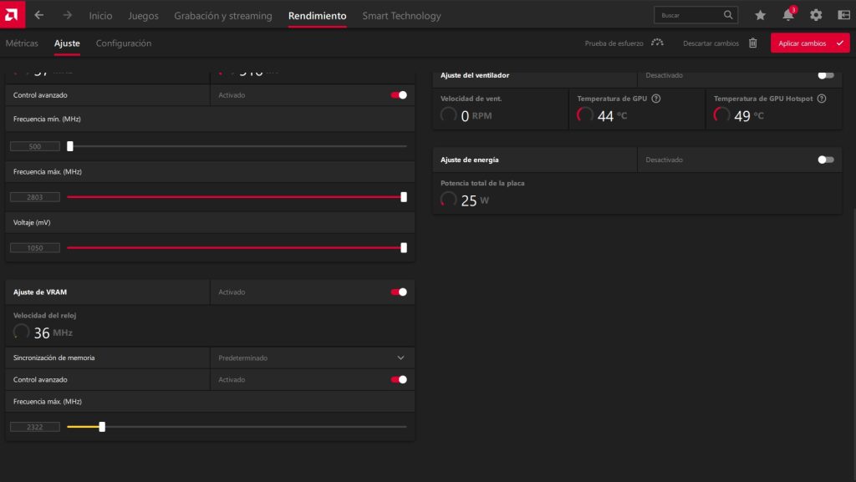Click the search magnifier icon
This screenshot has width=856, height=482.
click(x=728, y=15)
